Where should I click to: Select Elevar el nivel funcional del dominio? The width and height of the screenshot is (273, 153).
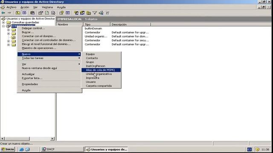click(x=49, y=44)
